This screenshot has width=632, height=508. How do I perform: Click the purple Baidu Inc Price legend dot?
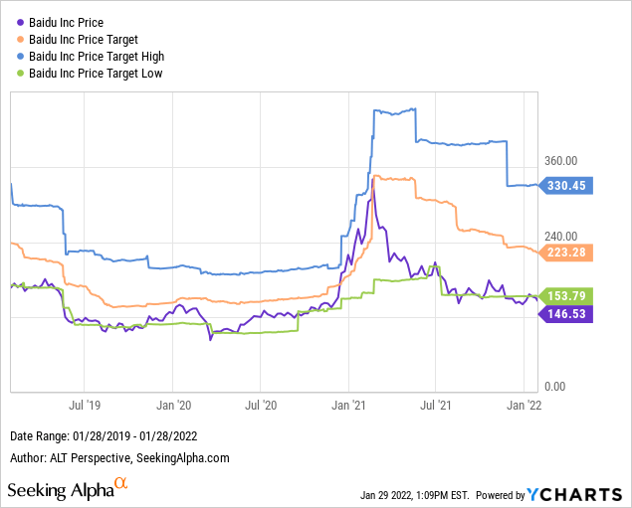click(x=18, y=22)
